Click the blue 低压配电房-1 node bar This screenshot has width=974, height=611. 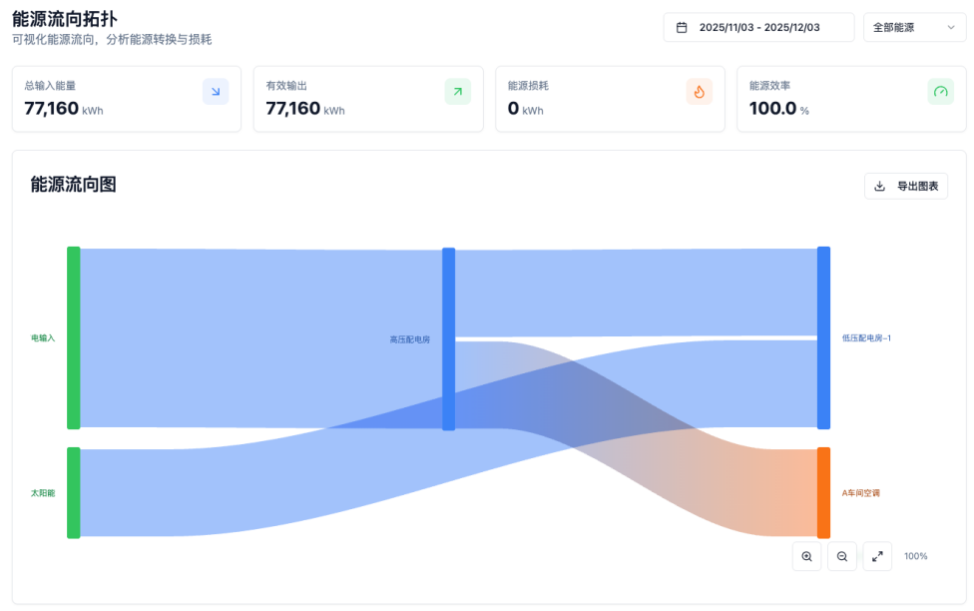pyautogui.click(x=823, y=337)
